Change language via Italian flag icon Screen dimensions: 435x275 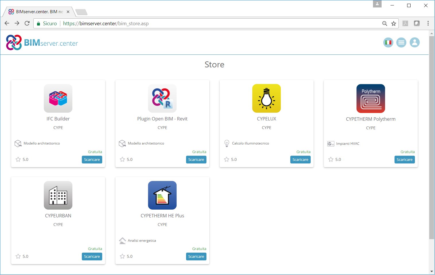pyautogui.click(x=388, y=42)
